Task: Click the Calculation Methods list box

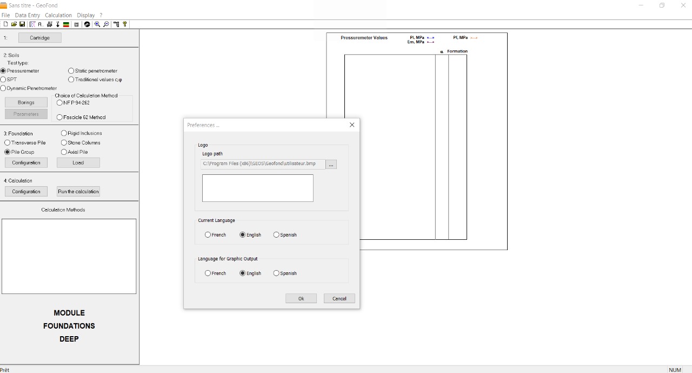Action: click(x=69, y=257)
